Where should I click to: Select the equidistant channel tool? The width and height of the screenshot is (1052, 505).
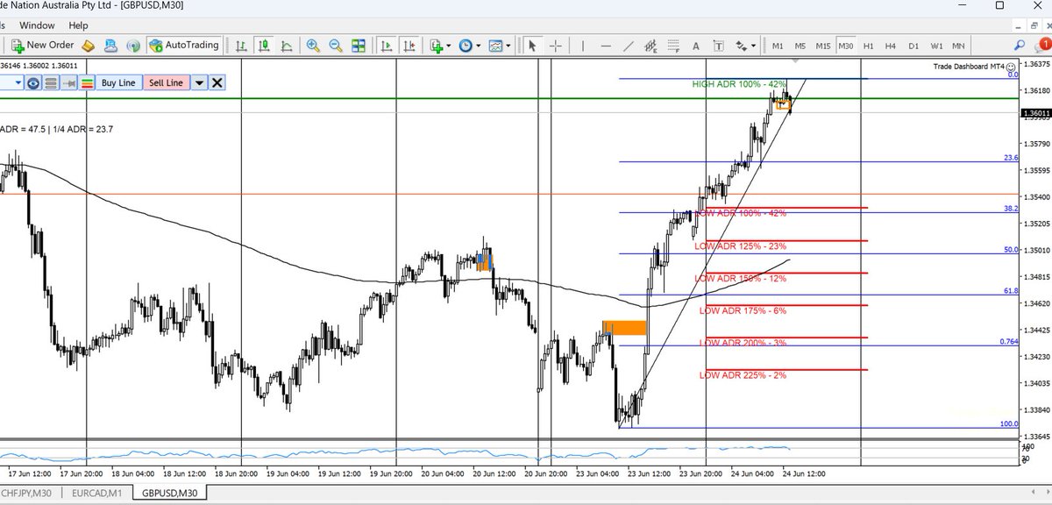point(650,45)
